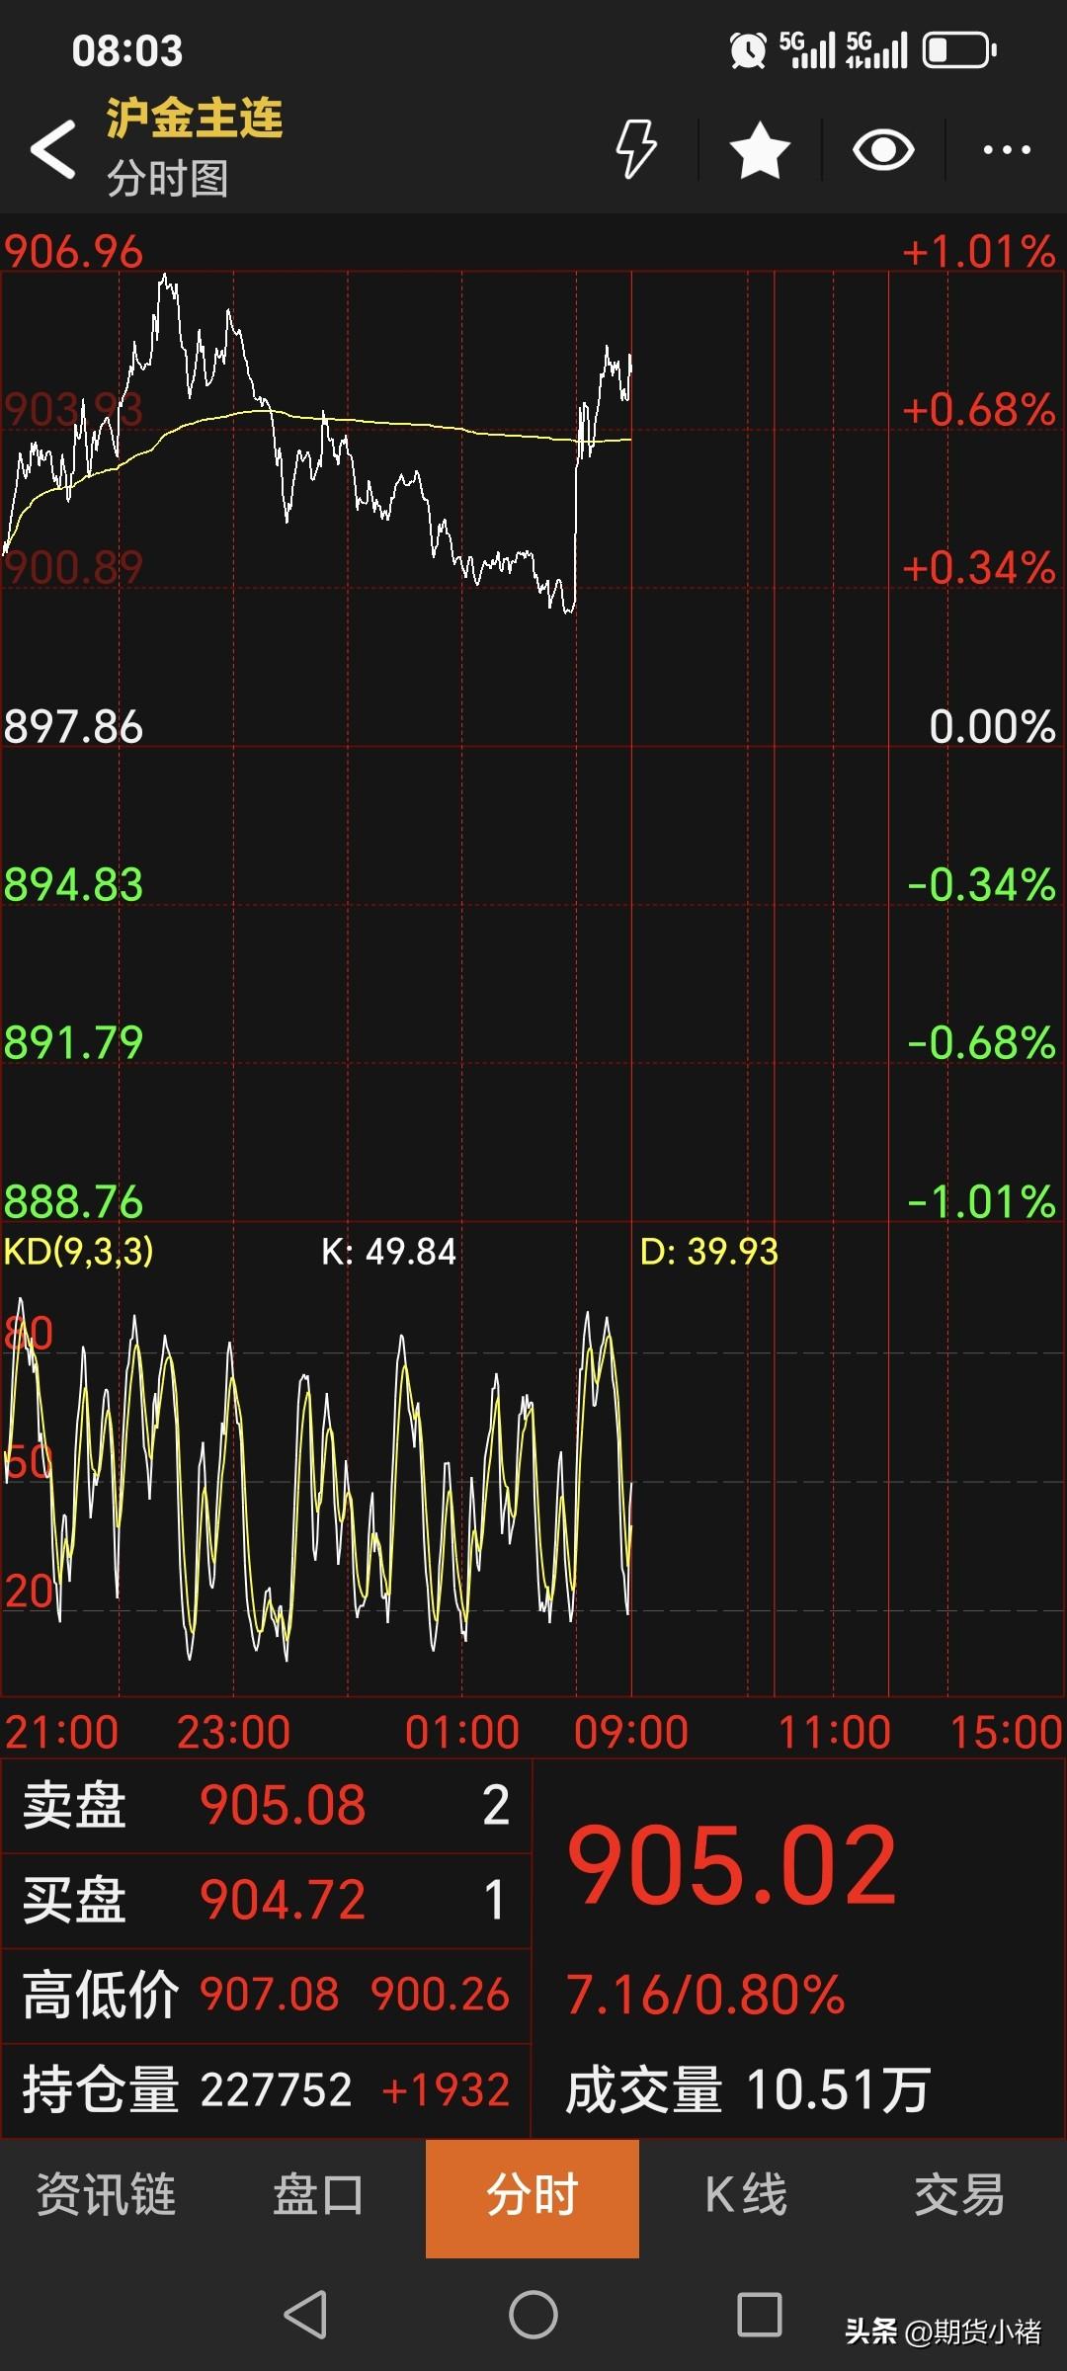Tap the KD(9,3,3) indicator label

(79, 1252)
